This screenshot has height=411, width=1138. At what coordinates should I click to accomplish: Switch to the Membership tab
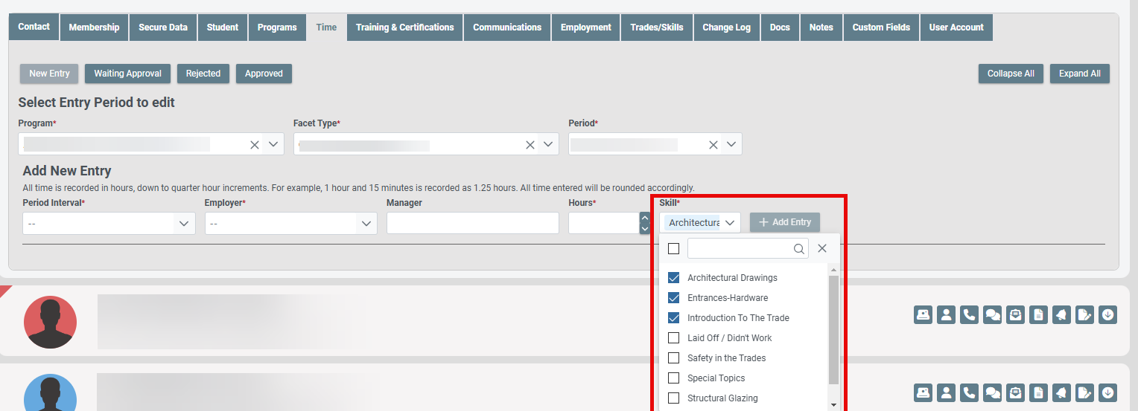(94, 27)
